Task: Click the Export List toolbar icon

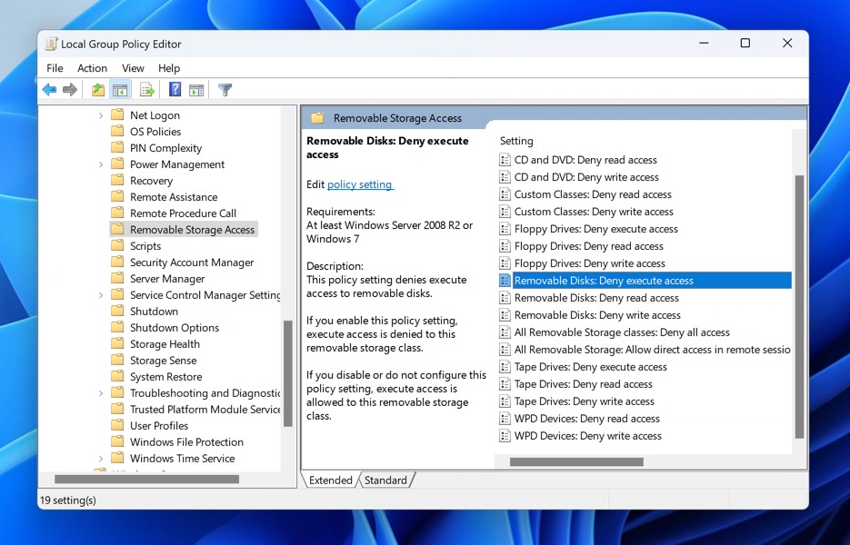Action: pyautogui.click(x=147, y=89)
